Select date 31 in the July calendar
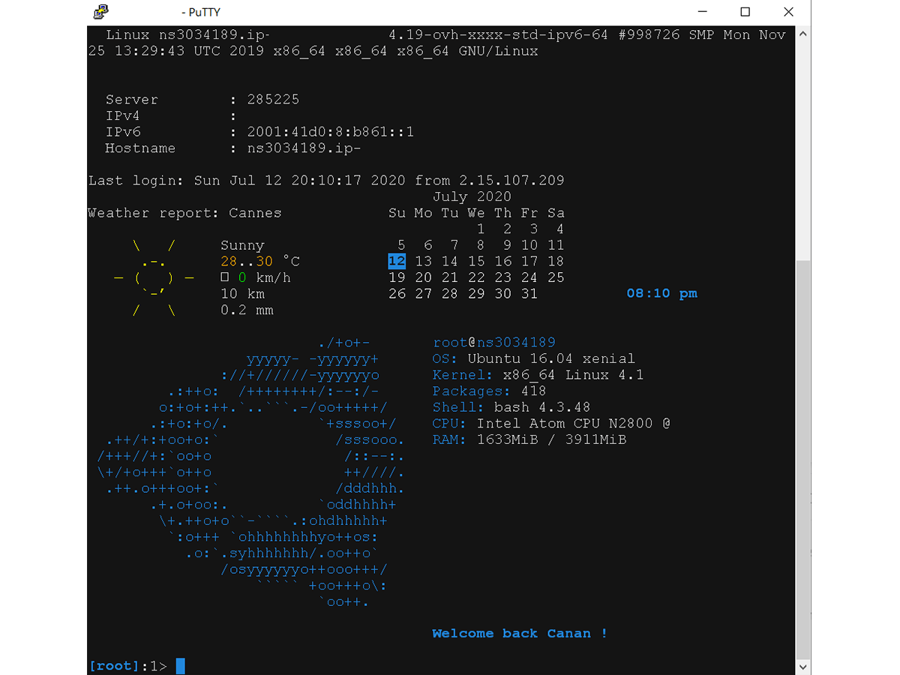The image size is (900, 675). [529, 293]
